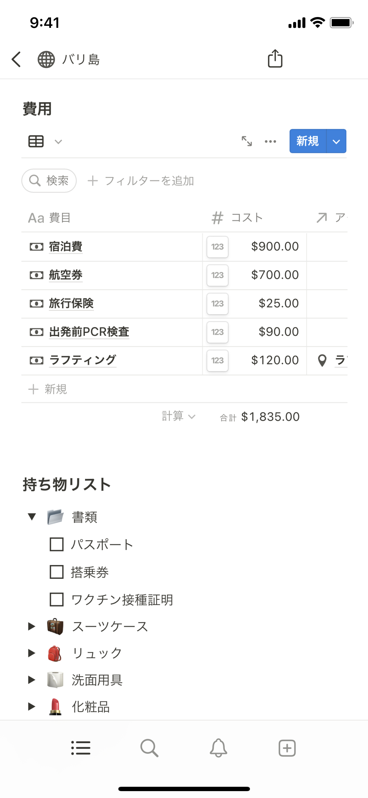
Task: Tap the share icon in header
Action: (x=275, y=59)
